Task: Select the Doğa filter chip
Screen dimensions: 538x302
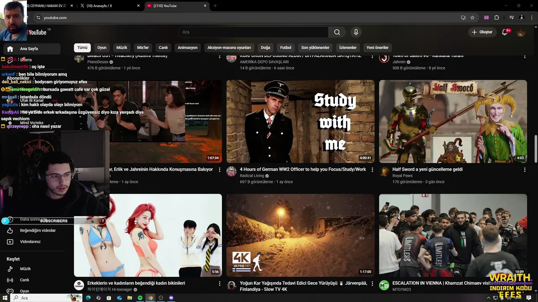Action: click(x=265, y=48)
